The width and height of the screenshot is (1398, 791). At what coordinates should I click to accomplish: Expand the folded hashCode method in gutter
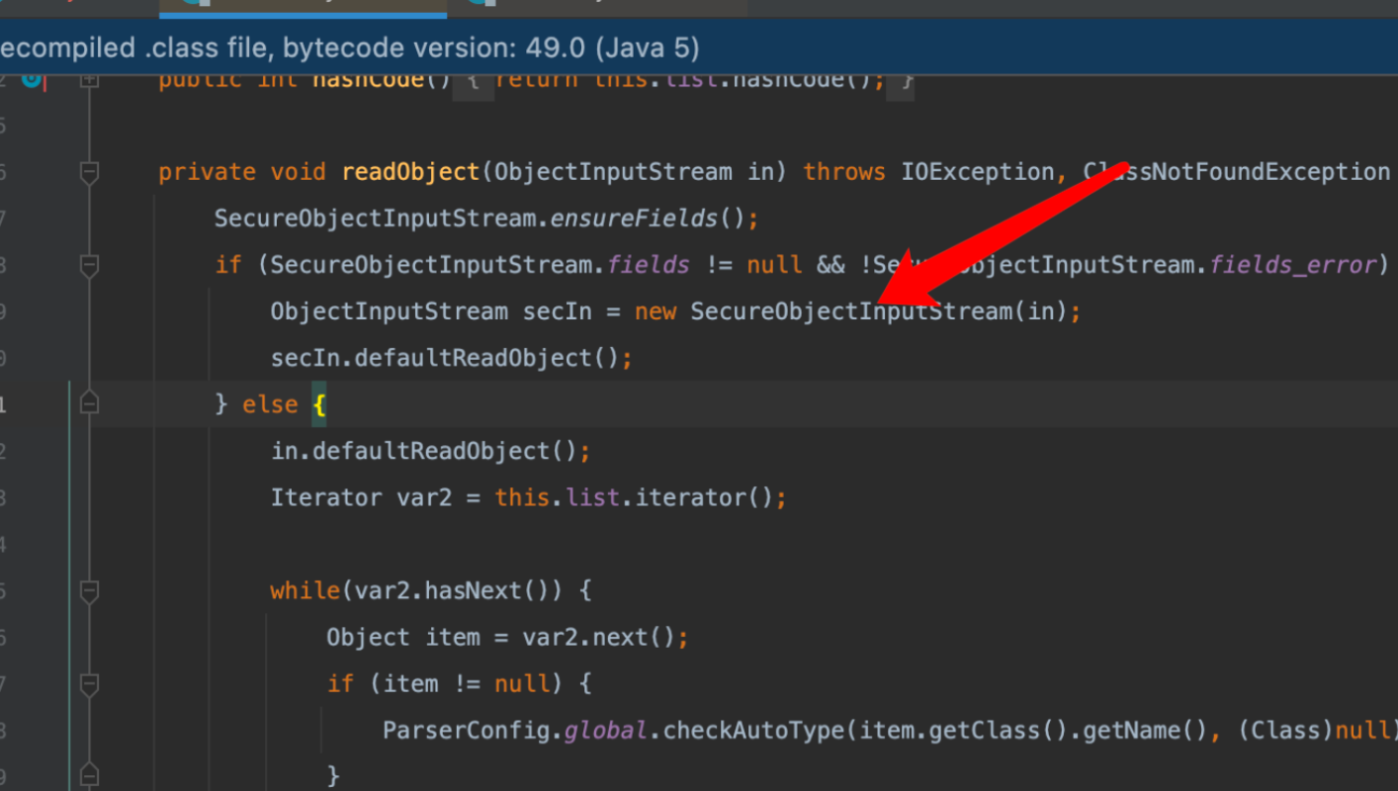pos(89,79)
